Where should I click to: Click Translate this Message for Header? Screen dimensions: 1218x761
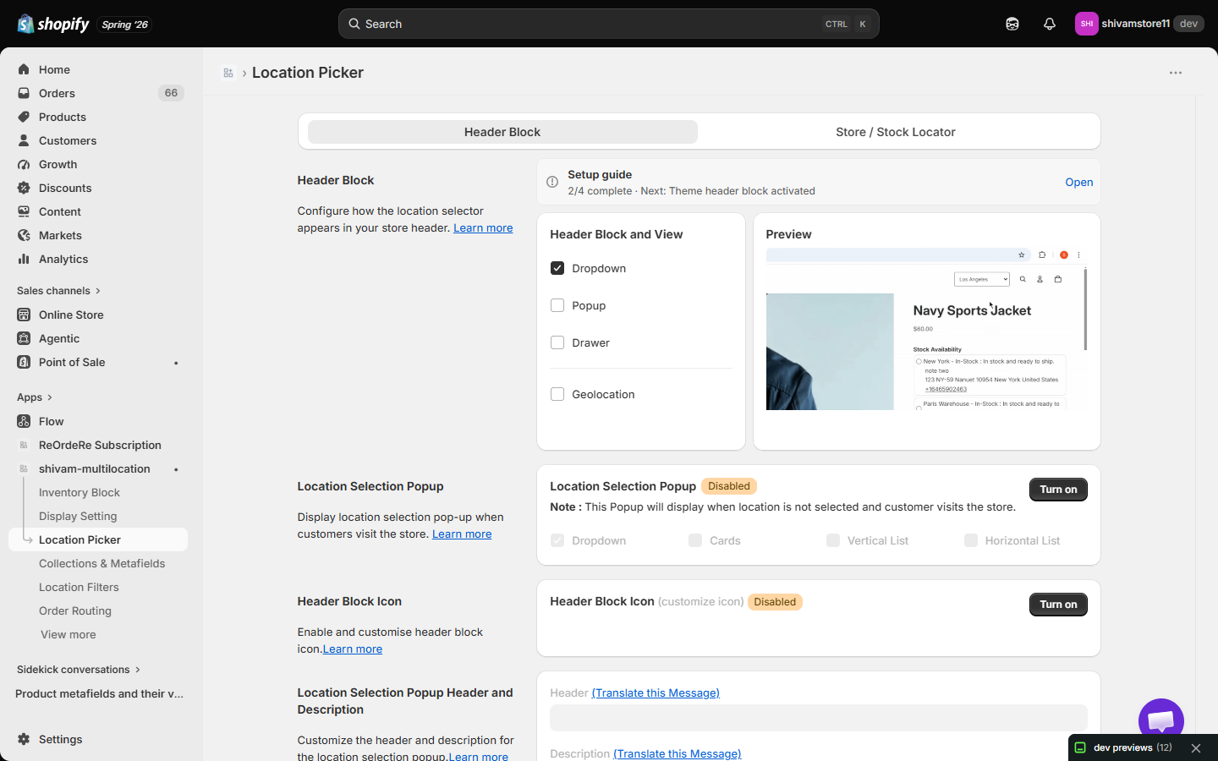[656, 693]
